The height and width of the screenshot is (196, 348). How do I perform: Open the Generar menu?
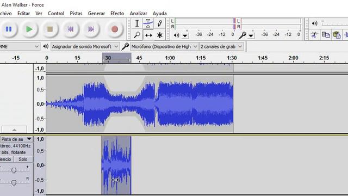(96, 13)
